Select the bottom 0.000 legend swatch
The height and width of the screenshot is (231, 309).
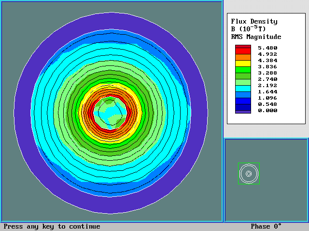click(243, 111)
